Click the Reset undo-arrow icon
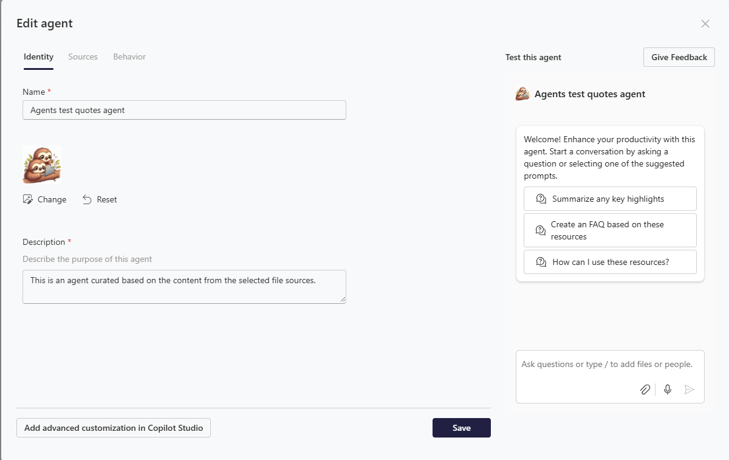This screenshot has width=729, height=460. pos(87,199)
